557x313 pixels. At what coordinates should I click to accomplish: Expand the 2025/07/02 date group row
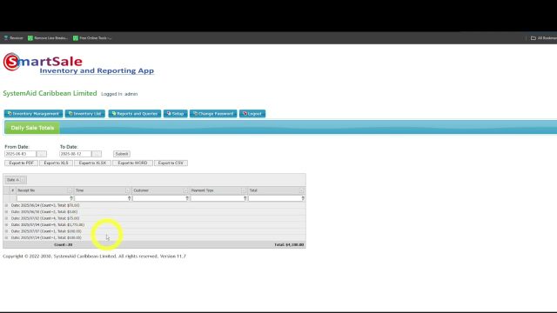click(x=6, y=218)
